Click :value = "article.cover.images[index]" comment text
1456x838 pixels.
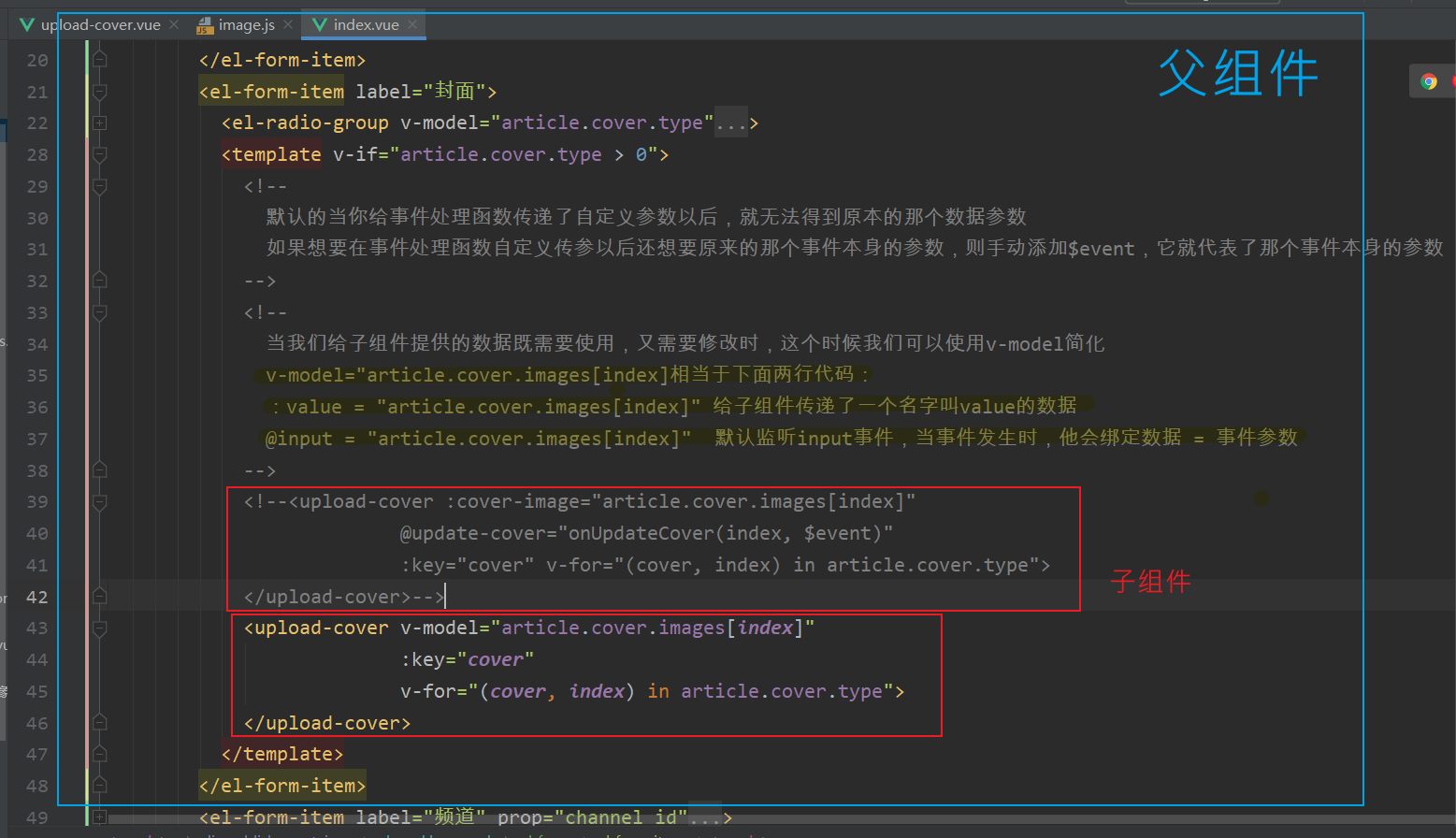pos(486,407)
